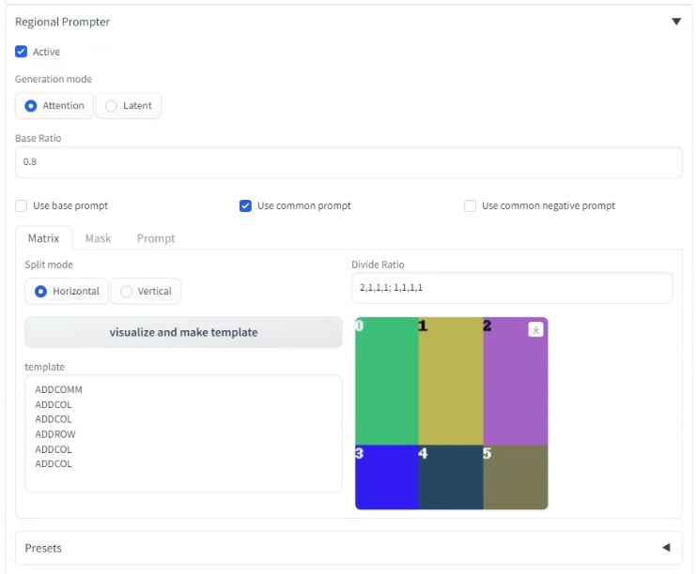Click green region 0 in the preview
Screen dimensions: 696x574
[x=387, y=381]
